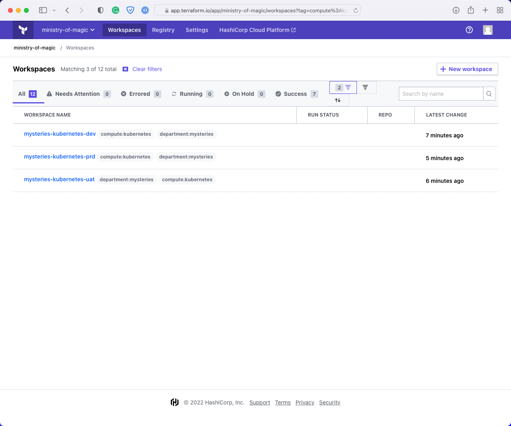
Task: Select the All 12 tab
Action: click(28, 94)
